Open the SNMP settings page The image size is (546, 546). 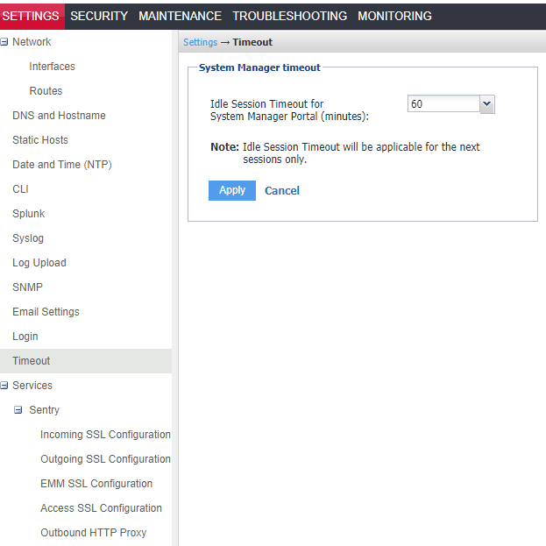pos(27,287)
